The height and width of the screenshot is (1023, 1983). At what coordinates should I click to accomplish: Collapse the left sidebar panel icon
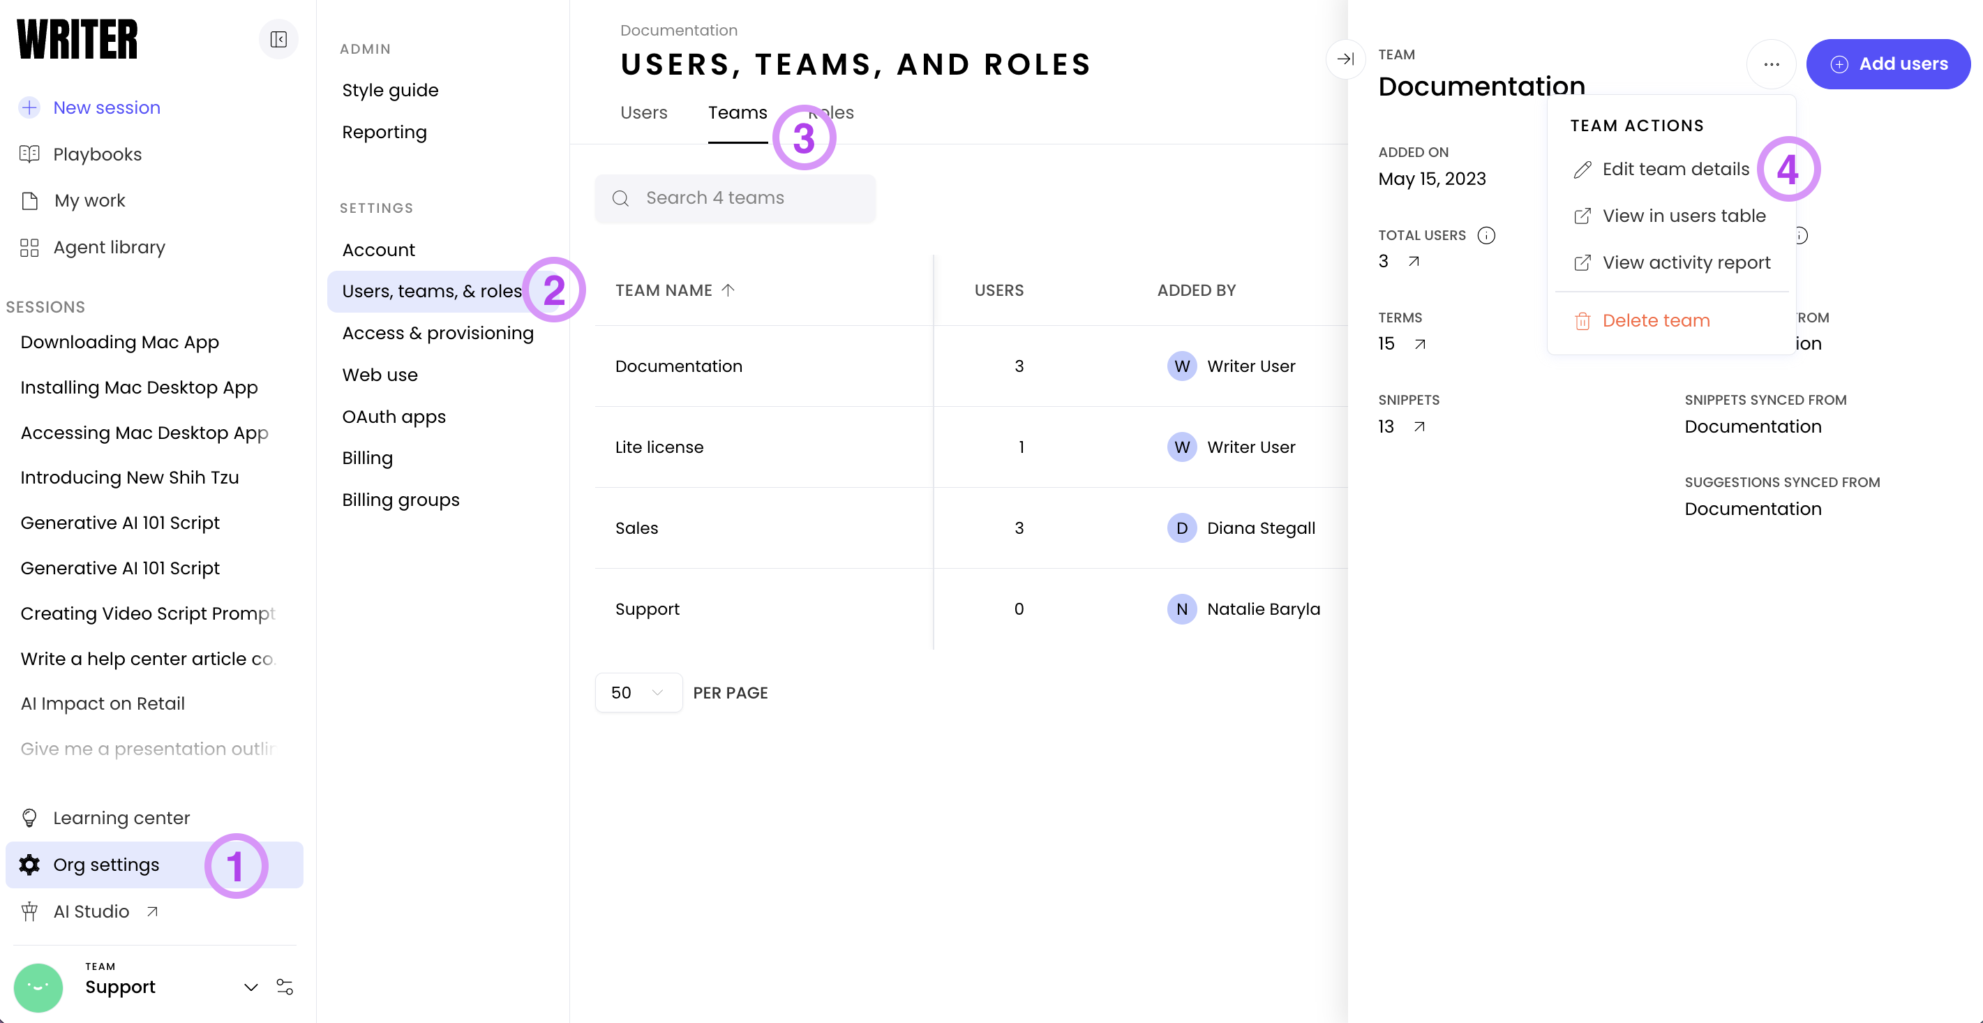coord(278,39)
